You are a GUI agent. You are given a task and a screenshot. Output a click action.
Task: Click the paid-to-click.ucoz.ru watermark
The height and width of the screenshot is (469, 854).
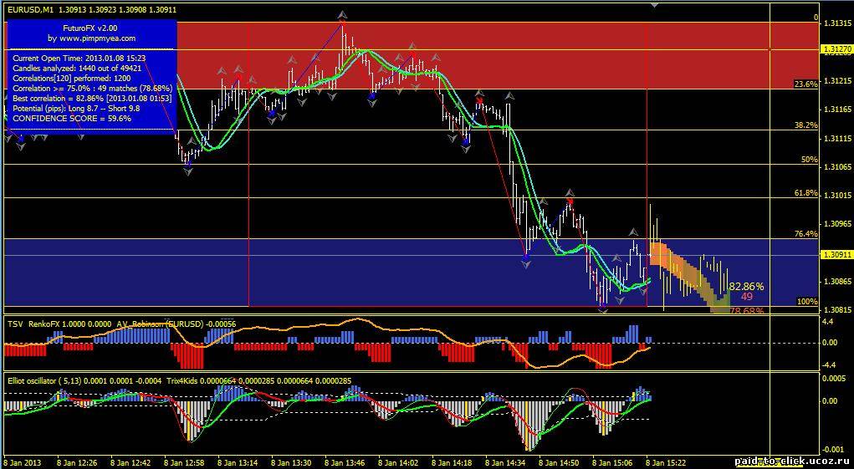point(792,461)
